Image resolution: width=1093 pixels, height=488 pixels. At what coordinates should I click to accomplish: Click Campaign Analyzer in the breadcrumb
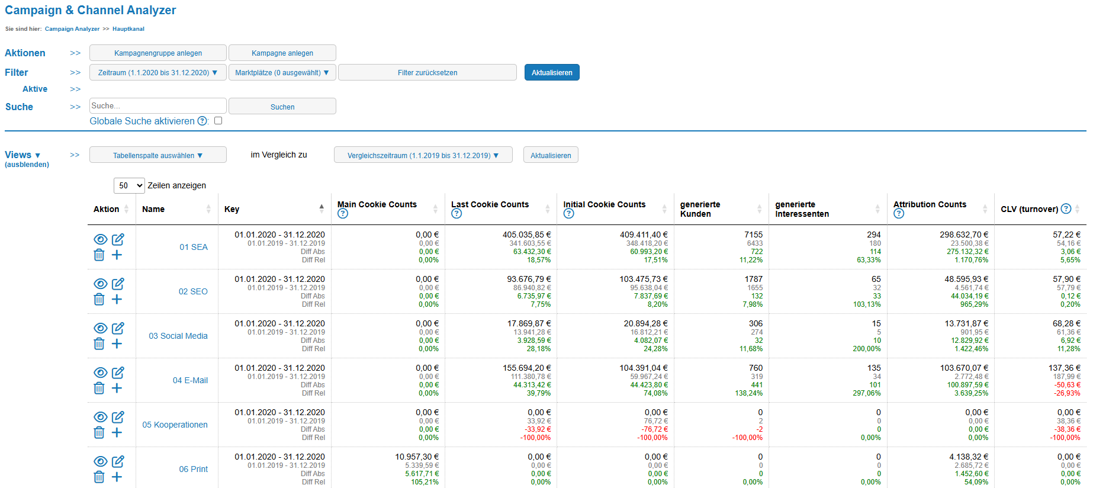pos(72,29)
